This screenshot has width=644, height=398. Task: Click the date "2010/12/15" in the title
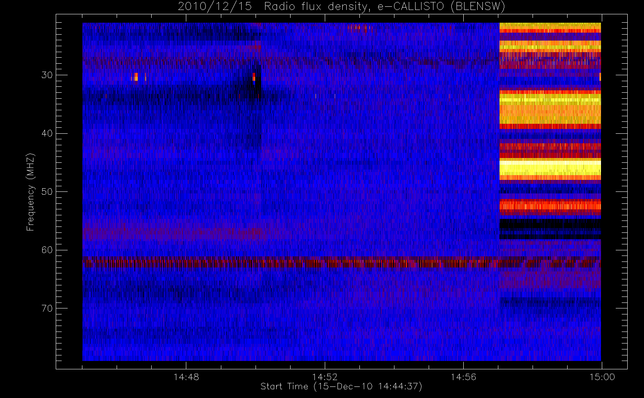tap(215, 6)
